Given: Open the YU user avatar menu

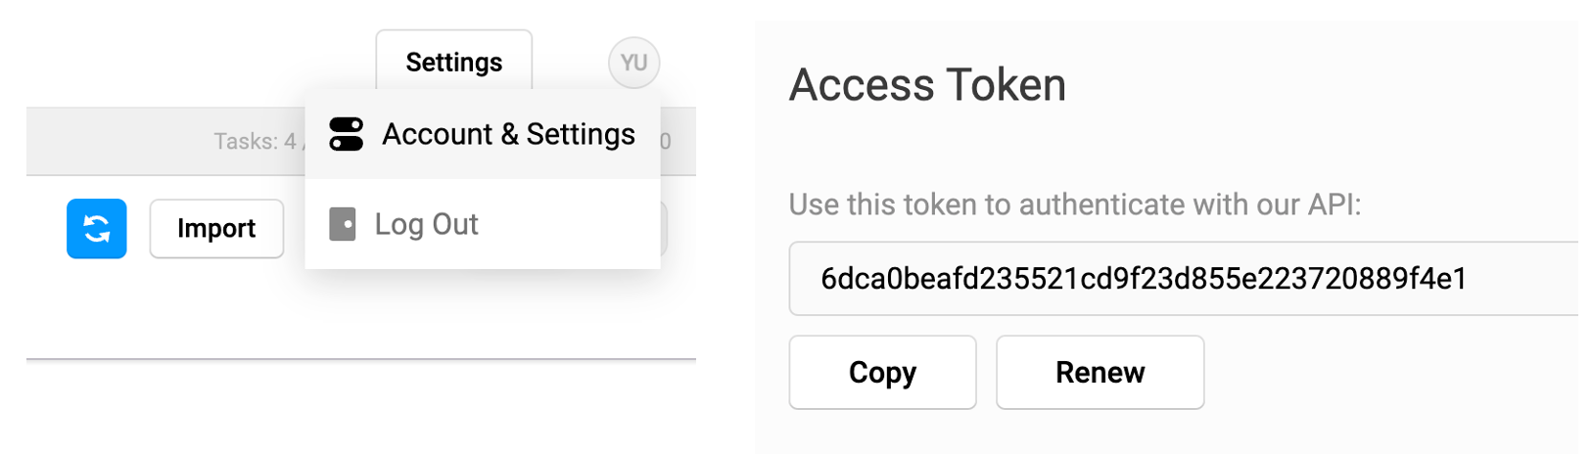Looking at the screenshot, I should click(633, 64).
